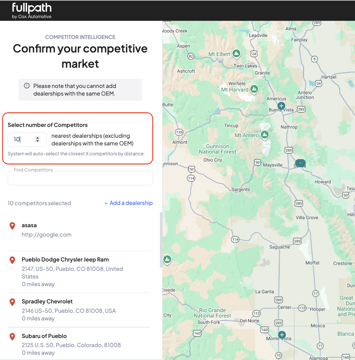Image resolution: width=355 pixels, height=360 pixels.
Task: Click the Monte Vista plus marker on the map
Action: pos(282,334)
